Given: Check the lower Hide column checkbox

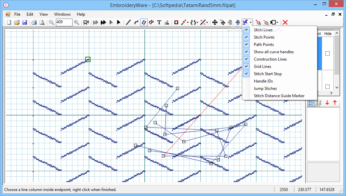Looking at the screenshot, I should [327, 87].
